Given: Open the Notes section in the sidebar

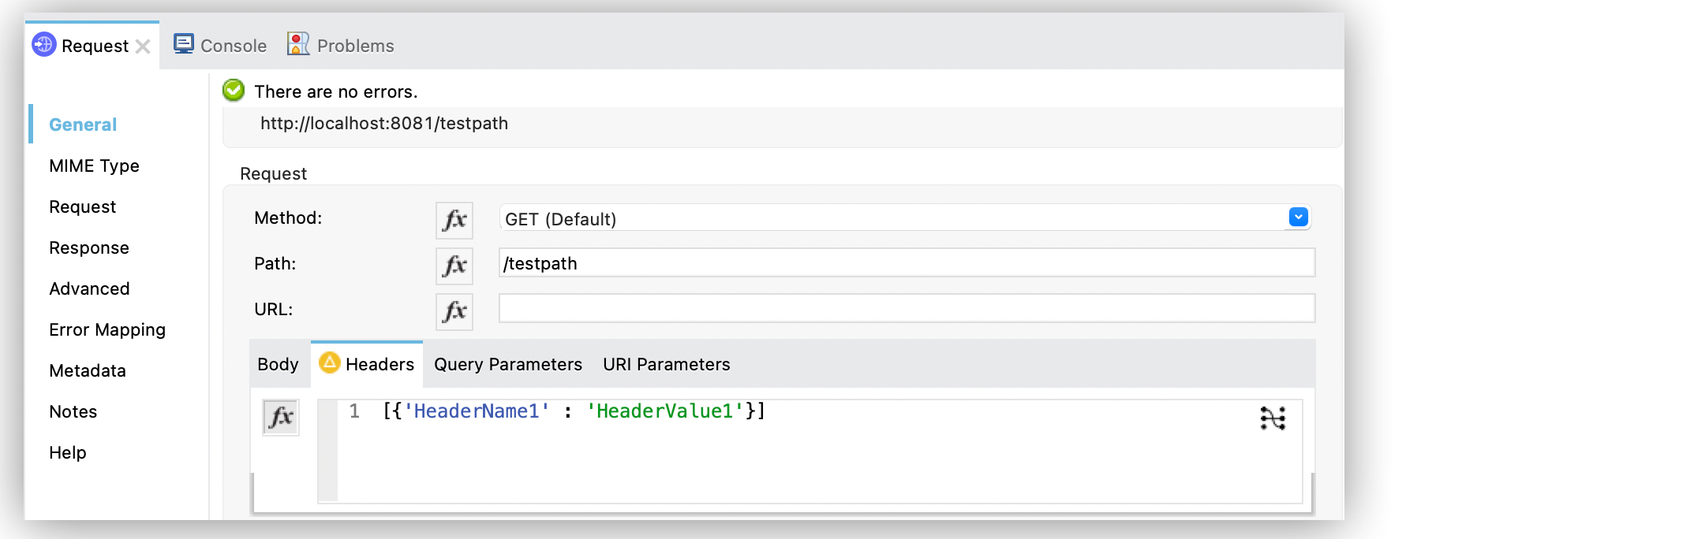Looking at the screenshot, I should click(73, 411).
